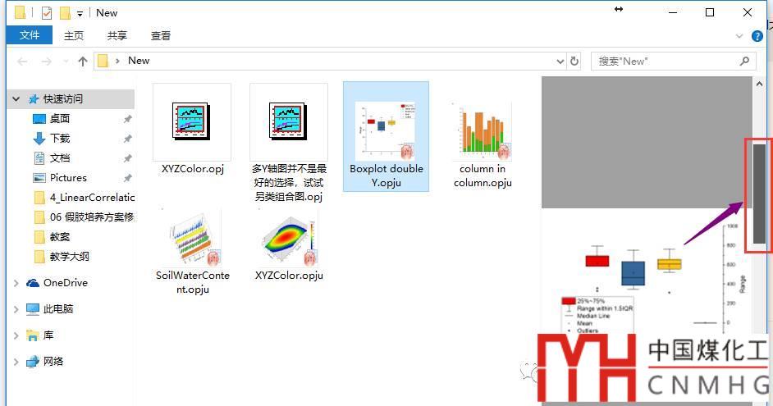Switch to the 共享 ribbon tab
This screenshot has height=406, width=773.
[117, 35]
